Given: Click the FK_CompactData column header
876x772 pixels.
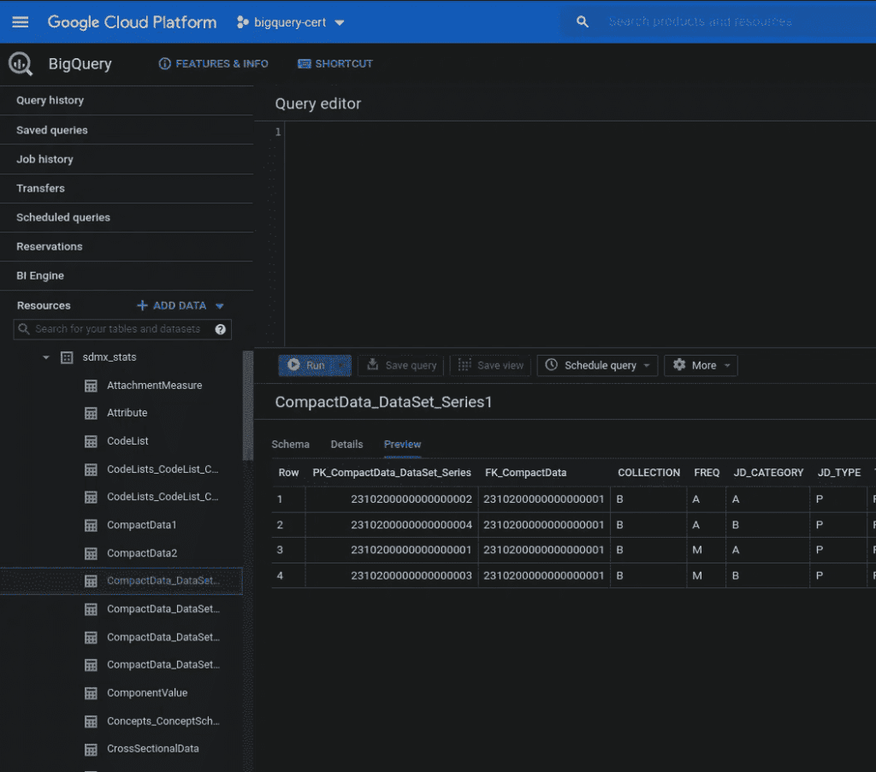Looking at the screenshot, I should tap(526, 473).
